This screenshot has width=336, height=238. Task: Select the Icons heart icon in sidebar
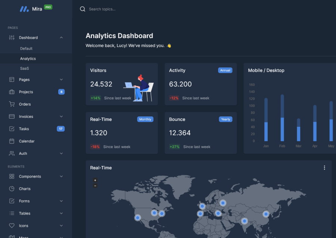pos(11,225)
